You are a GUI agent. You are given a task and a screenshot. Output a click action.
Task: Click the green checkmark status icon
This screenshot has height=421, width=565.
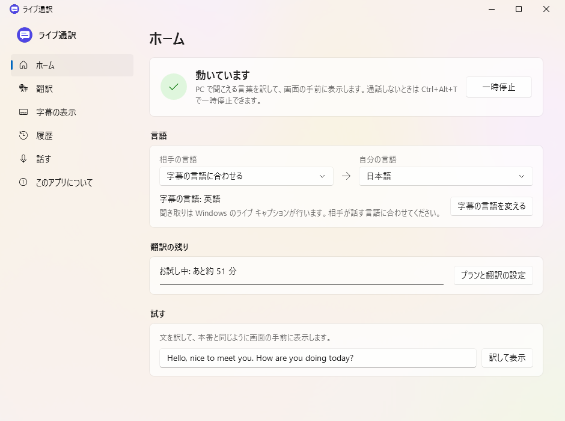pyautogui.click(x=174, y=87)
